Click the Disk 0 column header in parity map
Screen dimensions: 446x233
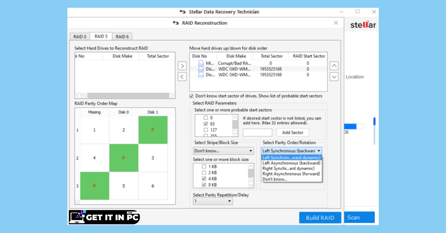[x=123, y=112]
